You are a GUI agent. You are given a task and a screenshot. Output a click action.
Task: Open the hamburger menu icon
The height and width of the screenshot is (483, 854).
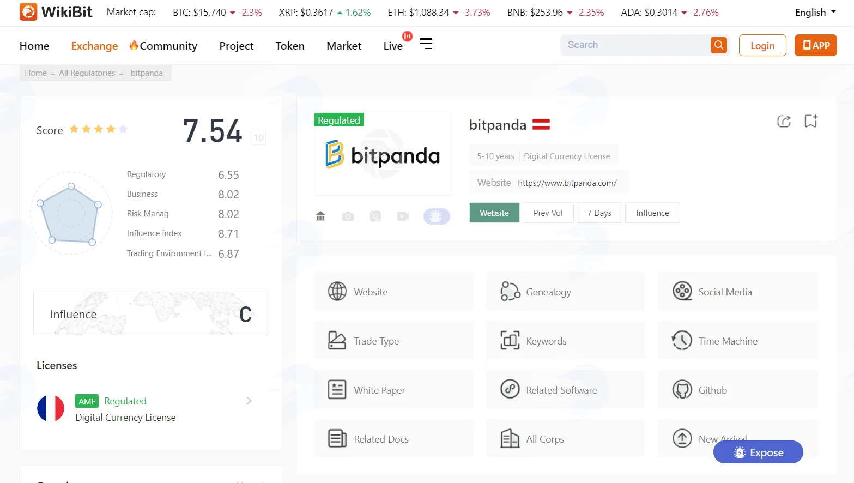point(426,44)
